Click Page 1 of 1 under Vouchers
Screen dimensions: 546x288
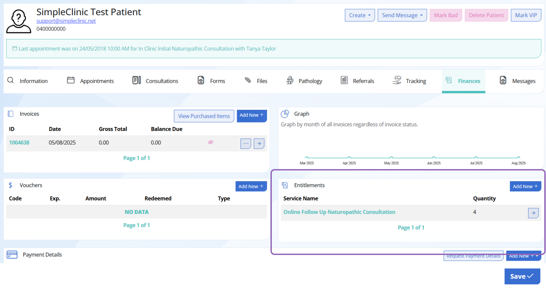click(x=137, y=225)
